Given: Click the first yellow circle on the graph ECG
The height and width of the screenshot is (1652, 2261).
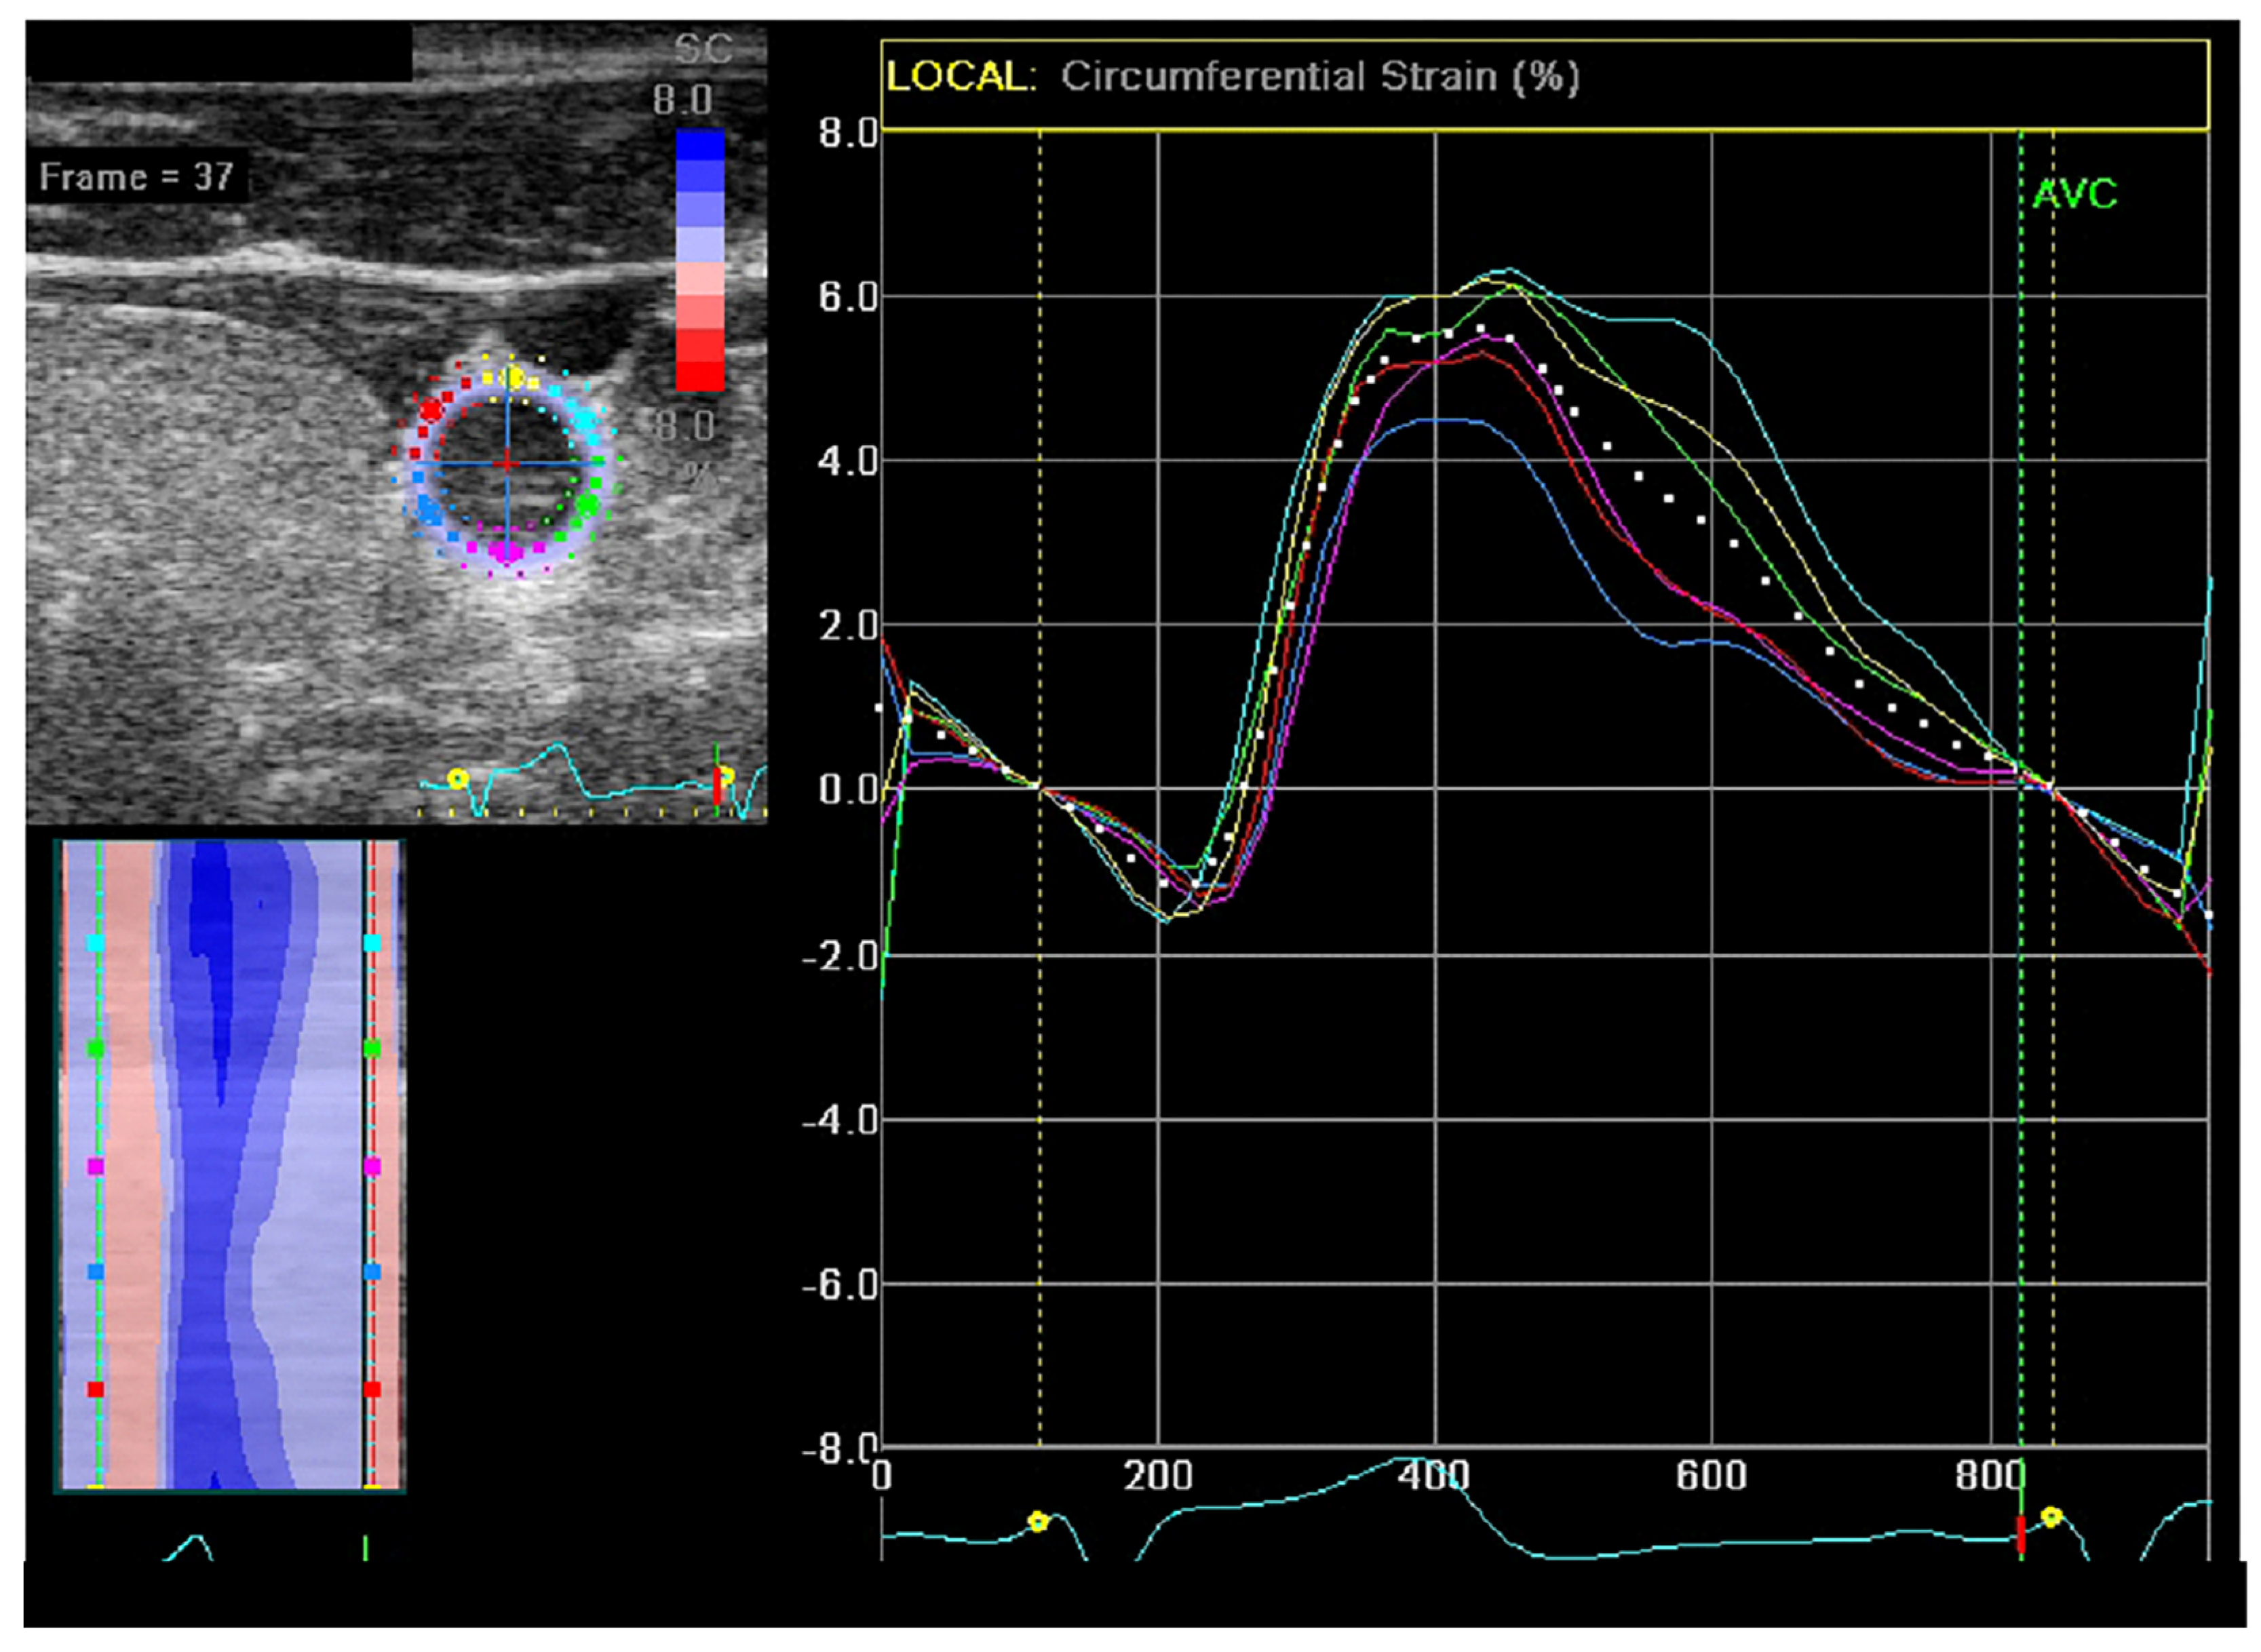Looking at the screenshot, I should pyautogui.click(x=1037, y=1522).
